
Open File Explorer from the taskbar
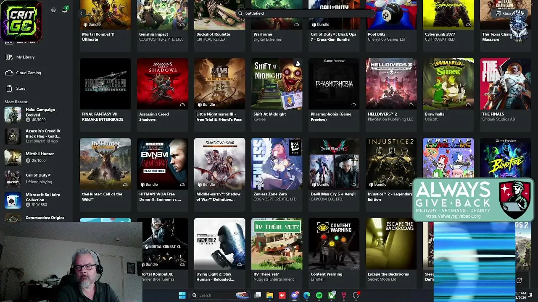(x=270, y=295)
